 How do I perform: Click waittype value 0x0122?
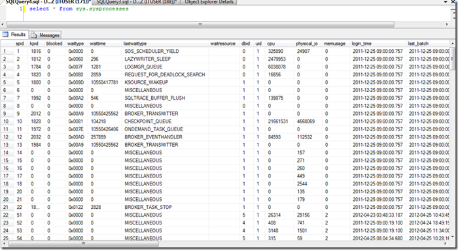pyautogui.click(x=77, y=207)
